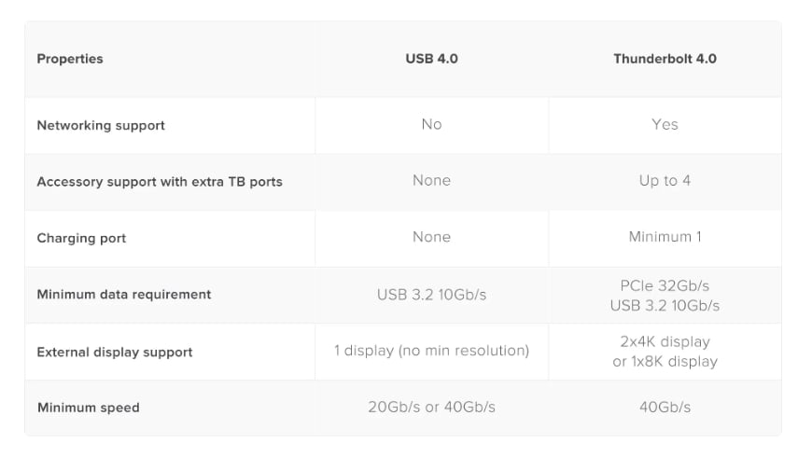Click the Properties column header

click(70, 59)
